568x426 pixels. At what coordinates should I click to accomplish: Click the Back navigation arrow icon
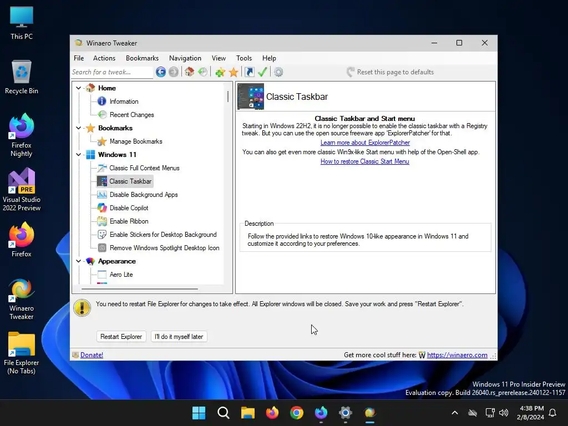[x=161, y=72]
